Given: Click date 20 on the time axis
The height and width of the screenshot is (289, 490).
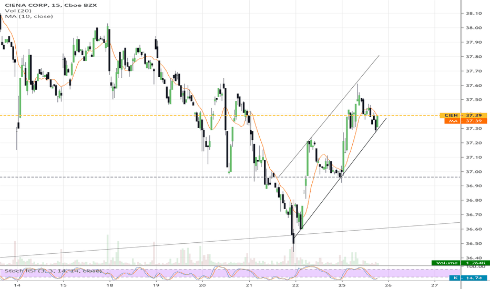Looking at the screenshot, I should coord(202,285).
